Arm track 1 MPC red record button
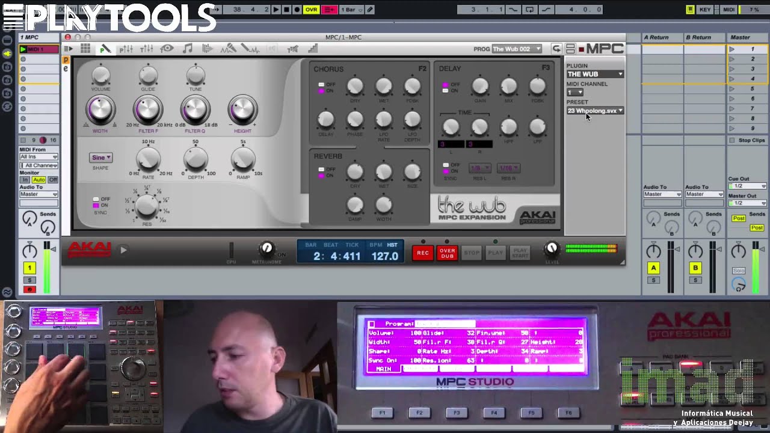 [x=29, y=290]
